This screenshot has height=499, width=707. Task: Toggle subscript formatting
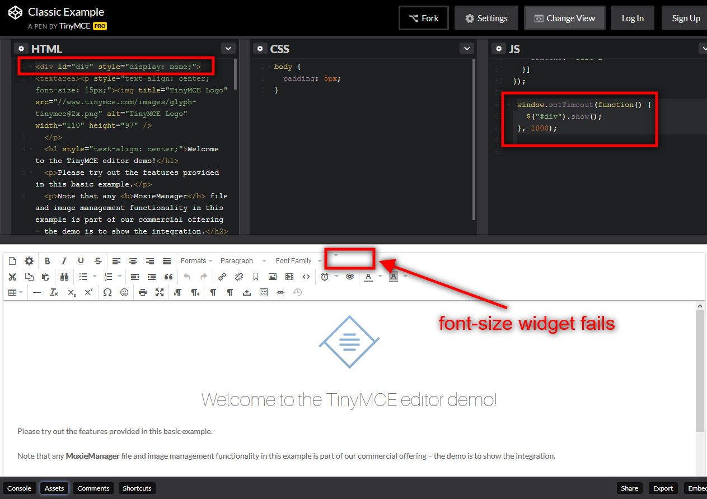pos(72,292)
